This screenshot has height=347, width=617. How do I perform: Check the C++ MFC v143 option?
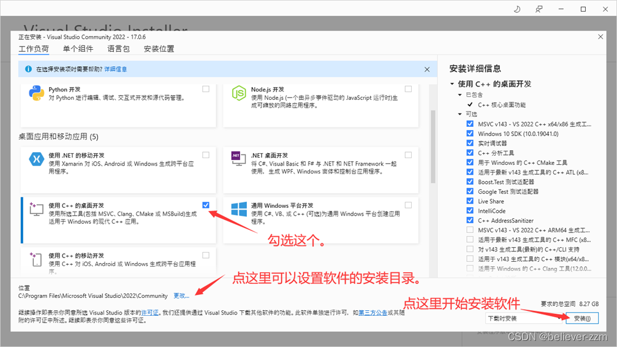pos(470,240)
